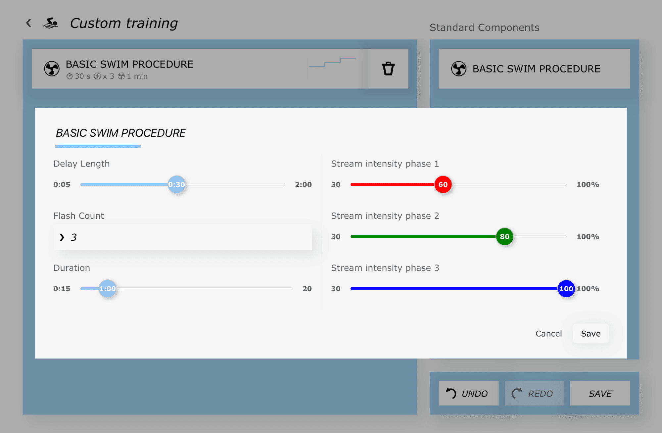Click the bottom SAVE training button
This screenshot has height=433, width=662.
click(x=600, y=393)
